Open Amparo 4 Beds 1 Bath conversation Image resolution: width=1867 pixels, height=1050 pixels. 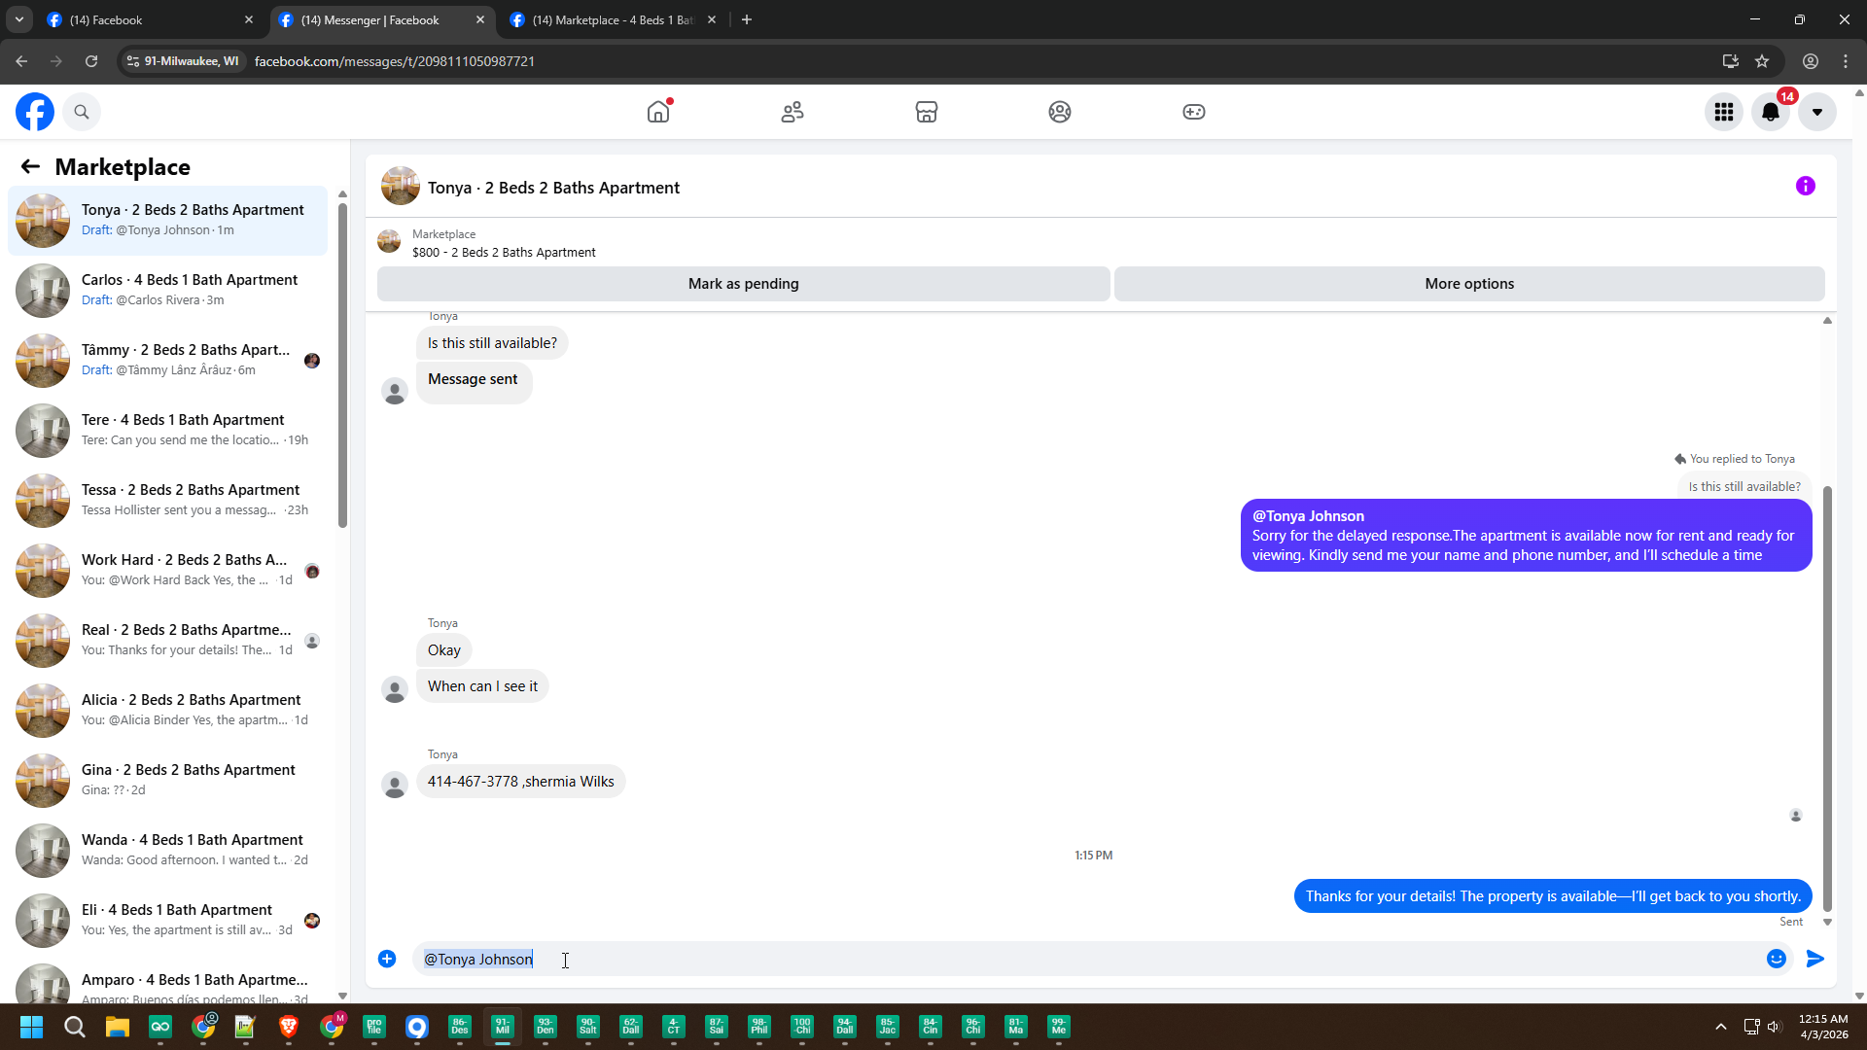point(168,982)
